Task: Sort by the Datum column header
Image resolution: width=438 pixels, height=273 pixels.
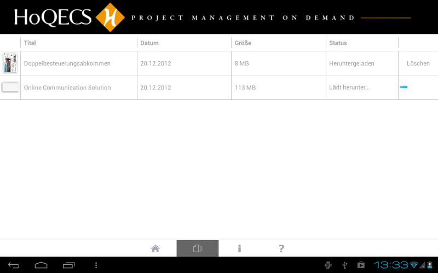Action: pos(149,43)
